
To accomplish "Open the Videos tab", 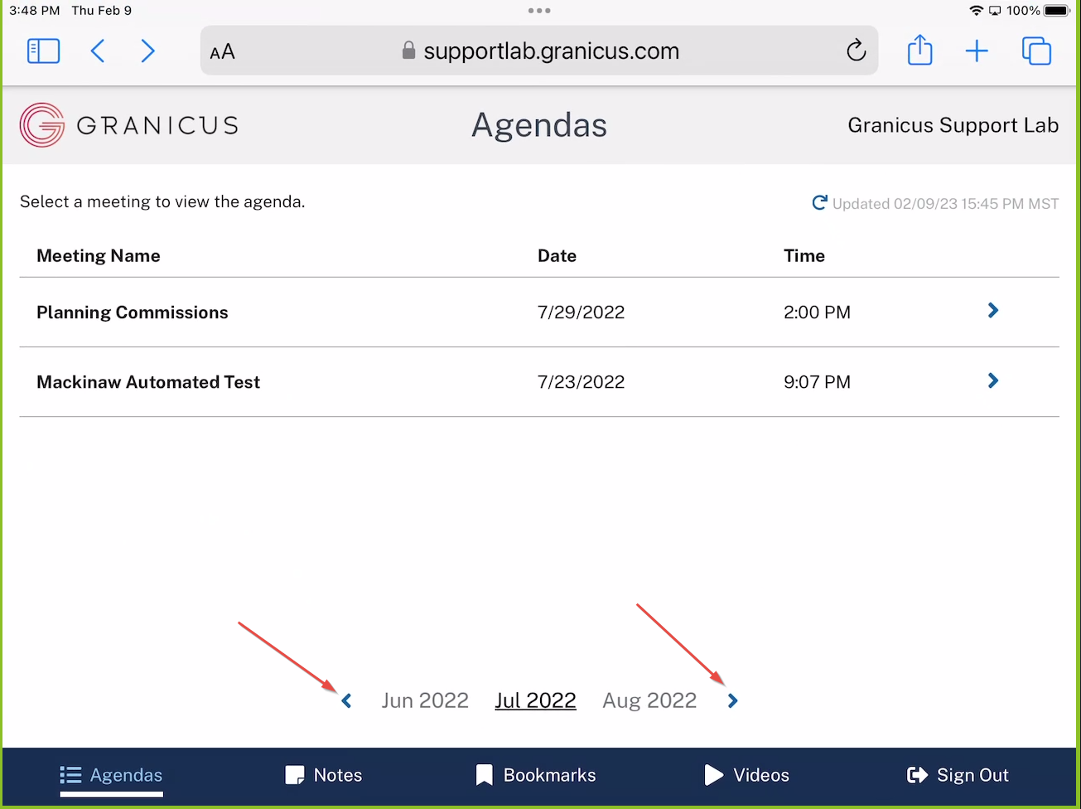I will point(746,776).
